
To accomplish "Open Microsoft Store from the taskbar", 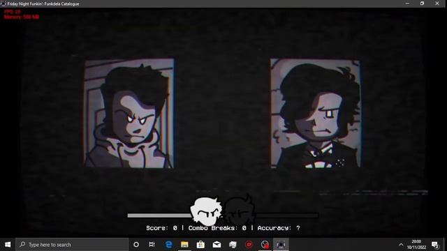I will [x=200, y=245].
